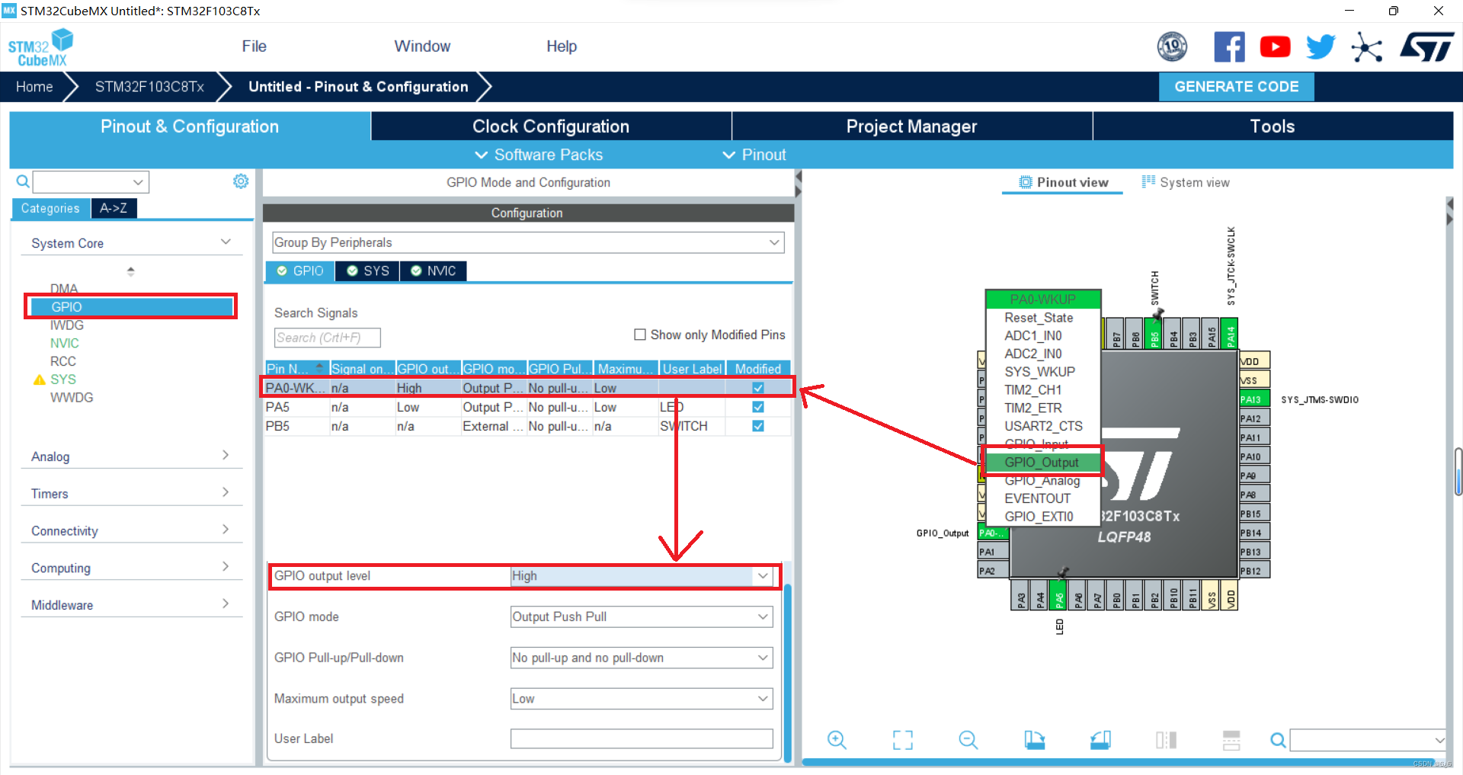
Task: Toggle Modified checkbox for PA5 row
Action: pyautogui.click(x=758, y=407)
